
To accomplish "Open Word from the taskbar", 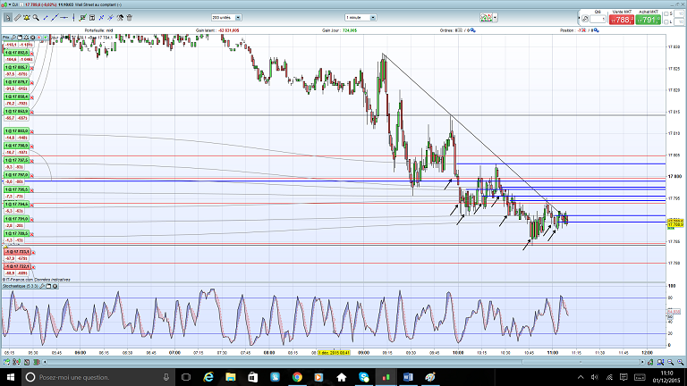I will pyautogui.click(x=408, y=377).
